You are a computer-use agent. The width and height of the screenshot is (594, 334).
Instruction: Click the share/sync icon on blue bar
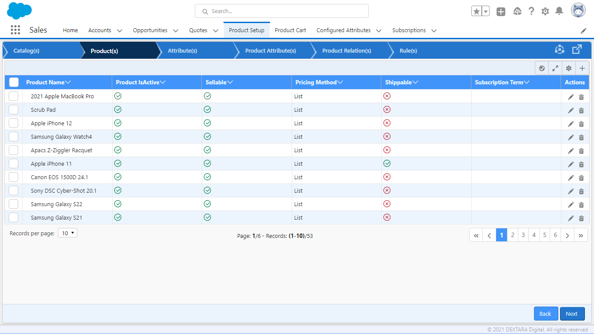(x=559, y=50)
